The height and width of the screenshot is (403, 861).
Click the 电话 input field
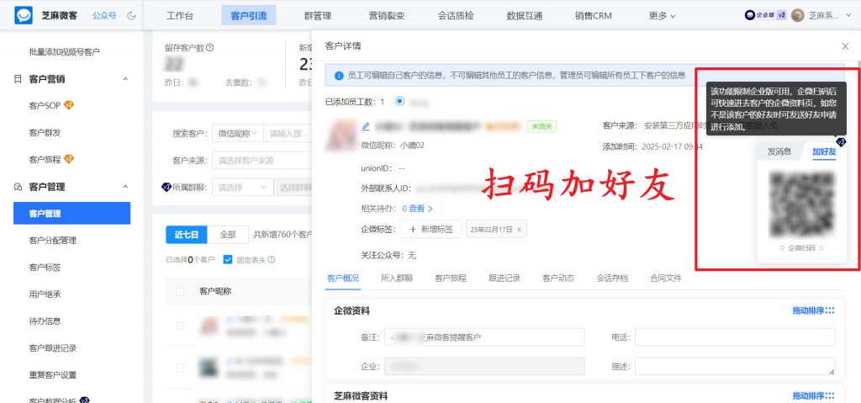coord(735,337)
